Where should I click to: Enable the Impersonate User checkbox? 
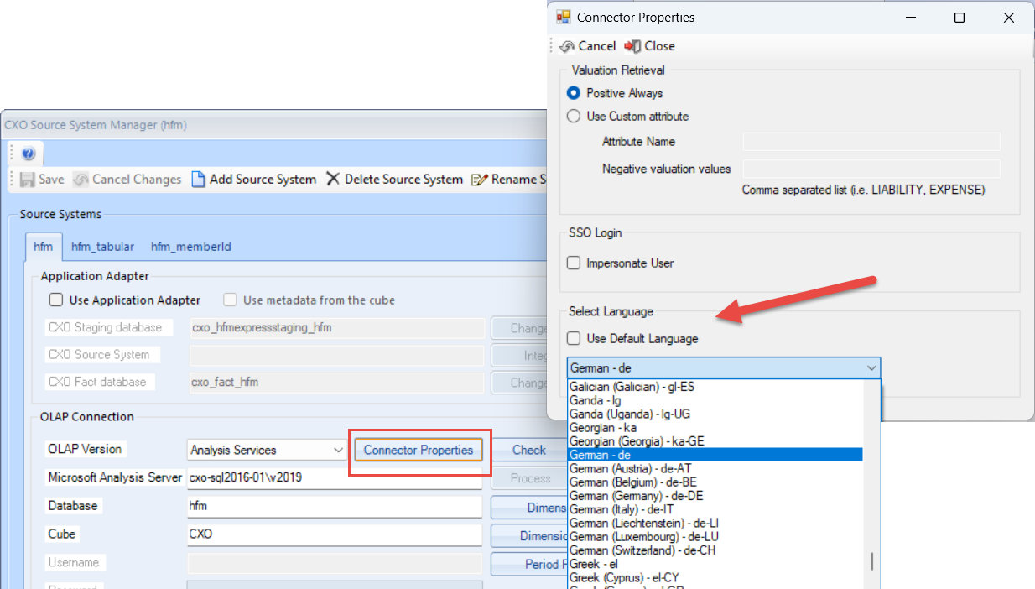click(574, 263)
